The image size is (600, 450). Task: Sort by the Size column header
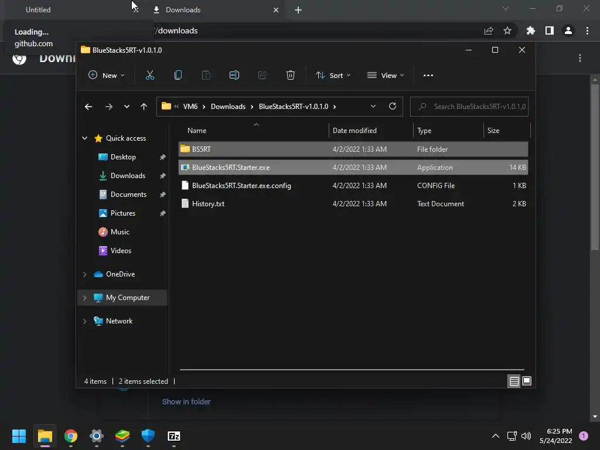507,131
